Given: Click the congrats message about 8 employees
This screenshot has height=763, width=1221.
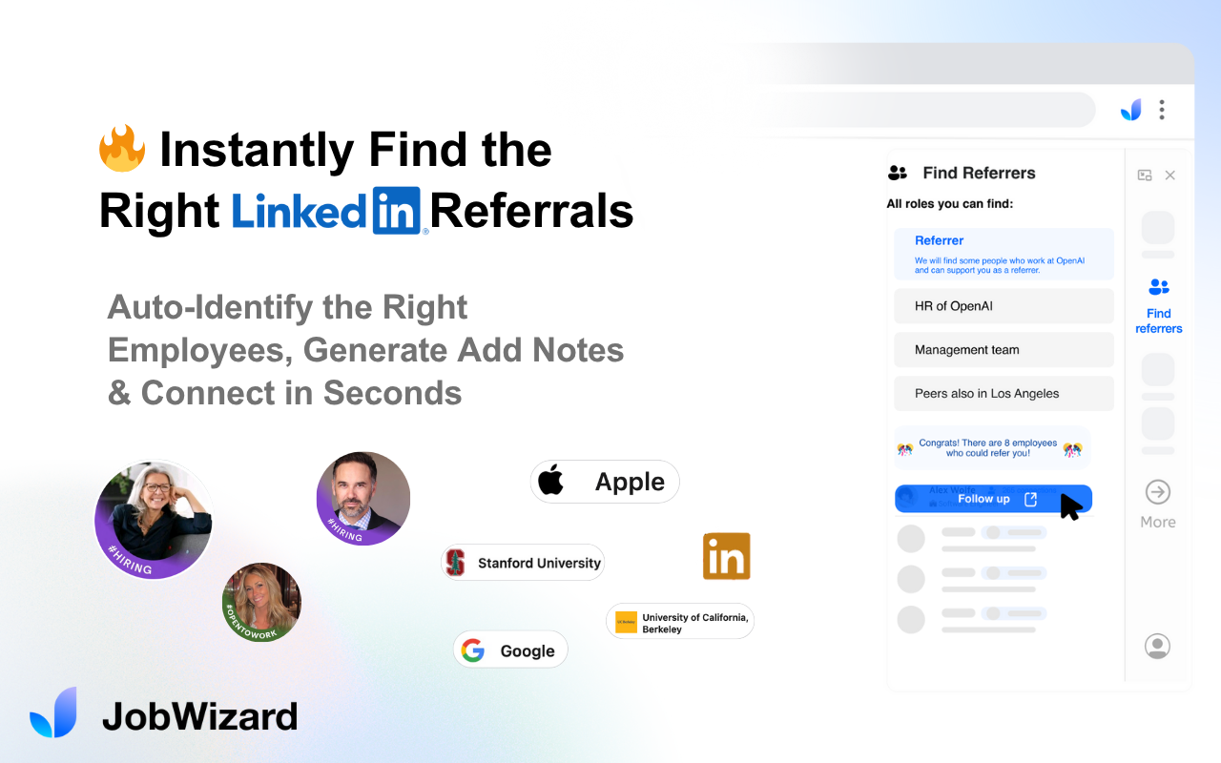Looking at the screenshot, I should (x=992, y=447).
